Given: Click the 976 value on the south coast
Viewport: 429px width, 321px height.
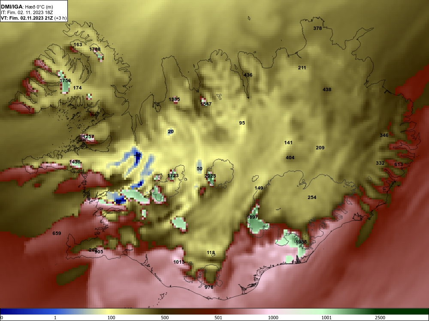Looking at the screenshot, I should click(x=209, y=287).
